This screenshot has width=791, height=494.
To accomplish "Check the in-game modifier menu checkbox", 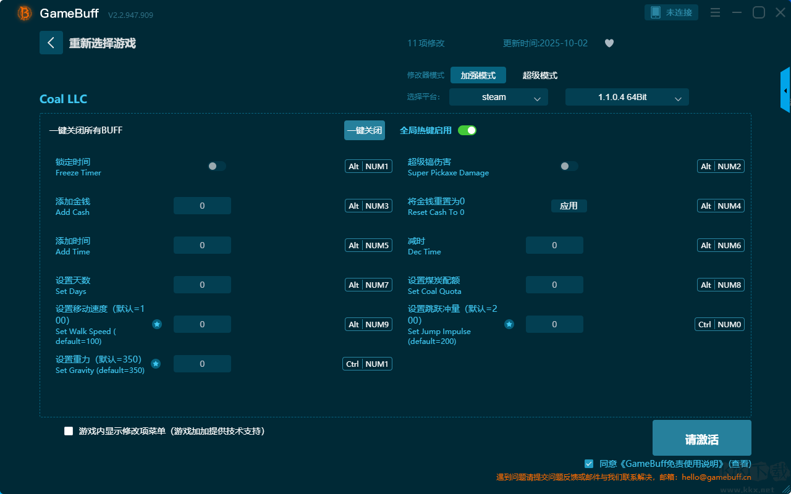I will coord(69,431).
